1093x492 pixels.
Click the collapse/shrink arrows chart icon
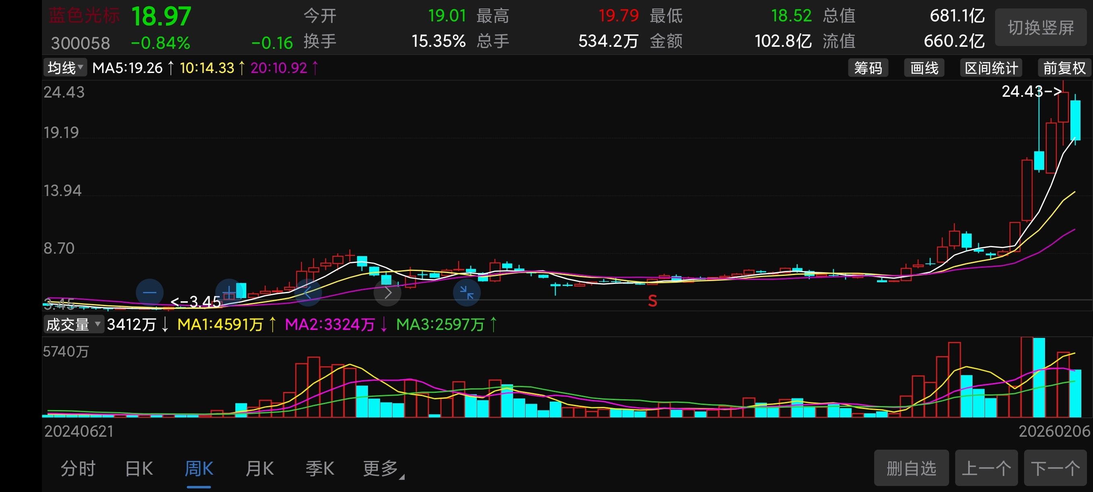point(466,292)
